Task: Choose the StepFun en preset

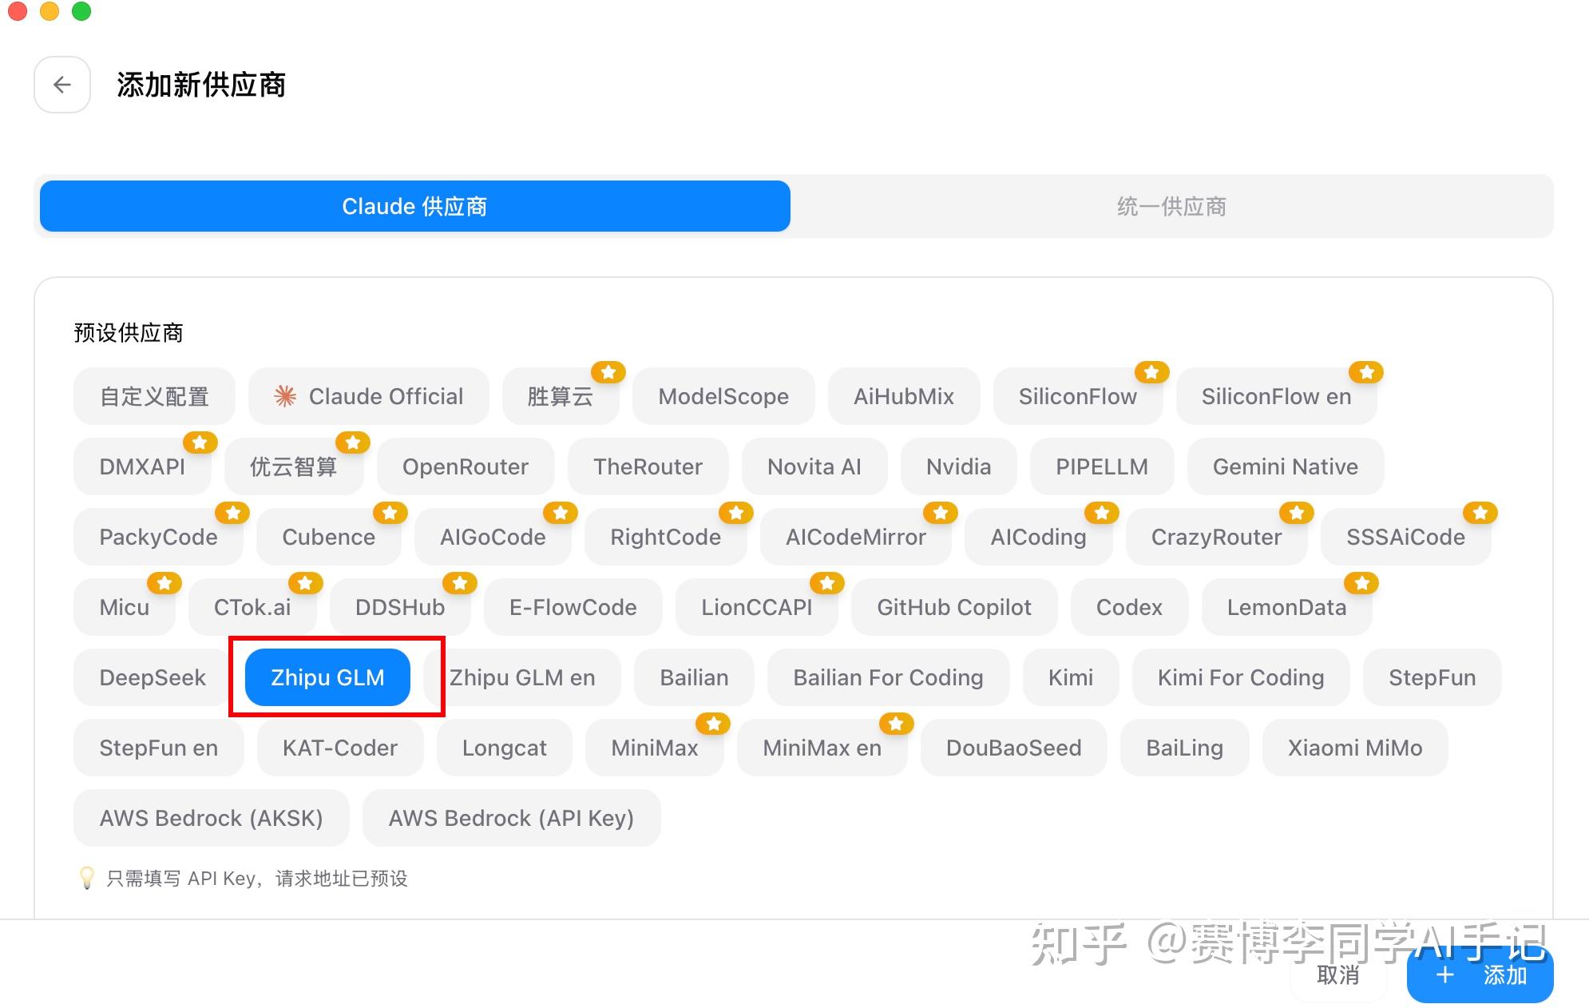Action: 158,748
